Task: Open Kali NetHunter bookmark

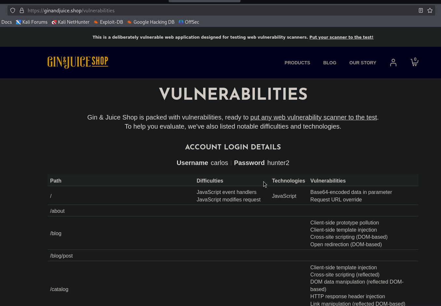Action: [x=70, y=22]
